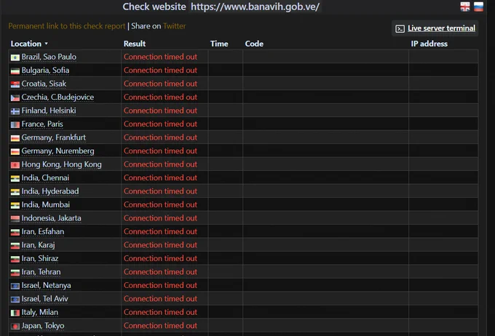
Task: Click the checked URL https://www.banavih.gob.ve/
Action: (x=255, y=7)
